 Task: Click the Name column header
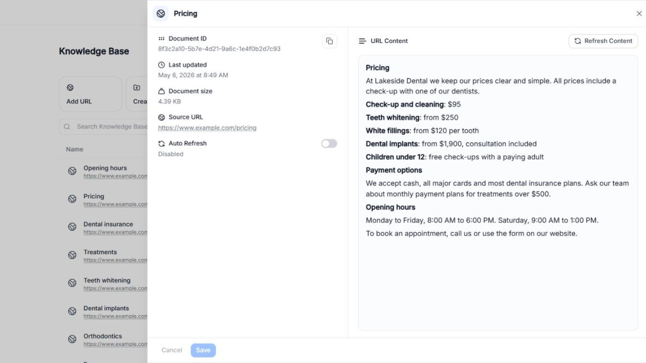75,149
